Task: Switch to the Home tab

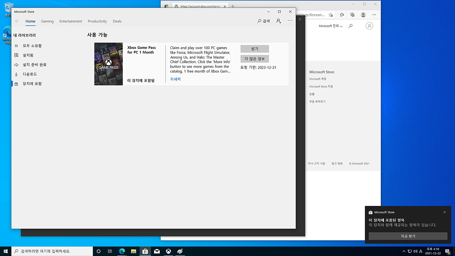Action: tap(30, 21)
